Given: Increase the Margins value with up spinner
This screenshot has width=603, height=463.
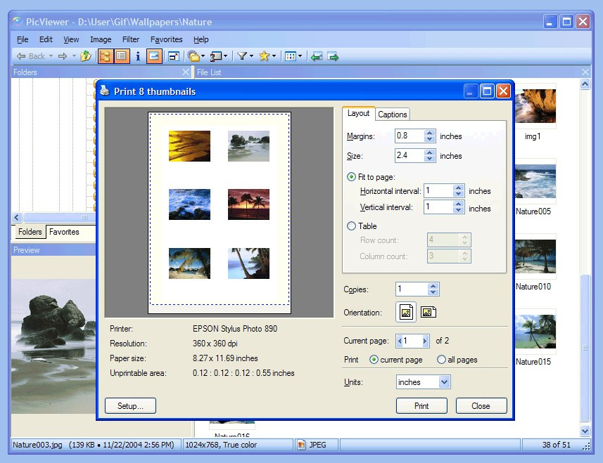Looking at the screenshot, I should click(x=430, y=133).
